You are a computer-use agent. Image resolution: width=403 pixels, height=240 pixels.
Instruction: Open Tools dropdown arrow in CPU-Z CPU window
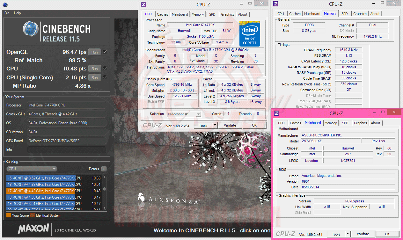(215, 125)
